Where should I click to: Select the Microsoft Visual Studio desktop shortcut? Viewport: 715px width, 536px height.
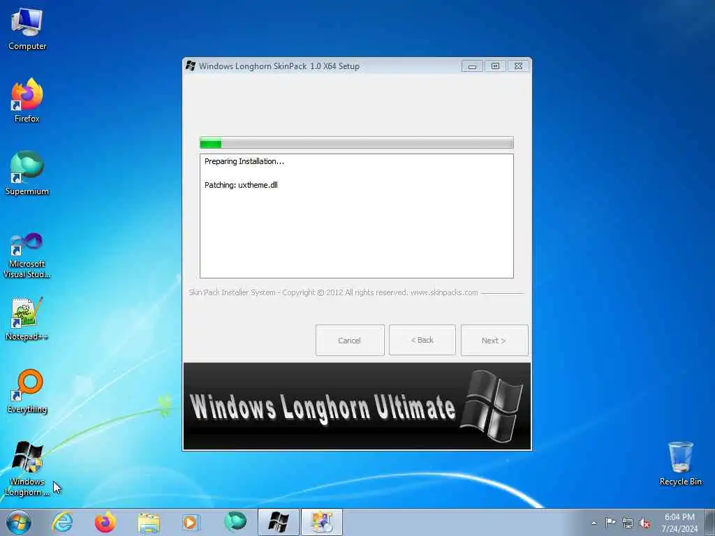pos(27,255)
